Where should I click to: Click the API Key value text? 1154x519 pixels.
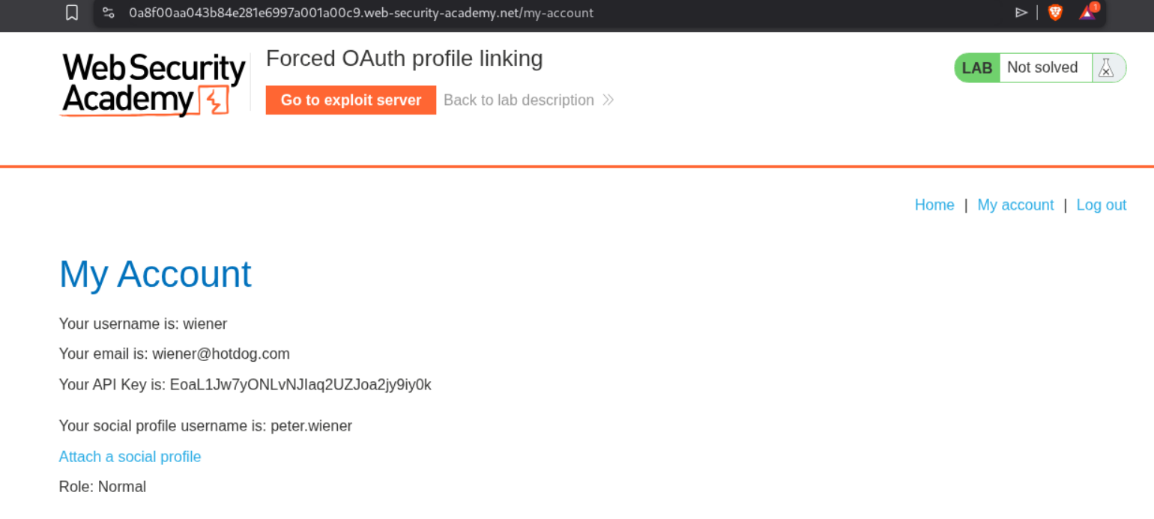click(300, 385)
